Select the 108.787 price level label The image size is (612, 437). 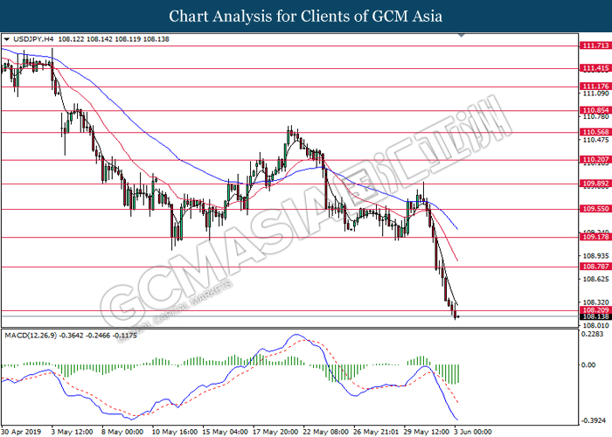[x=595, y=267]
